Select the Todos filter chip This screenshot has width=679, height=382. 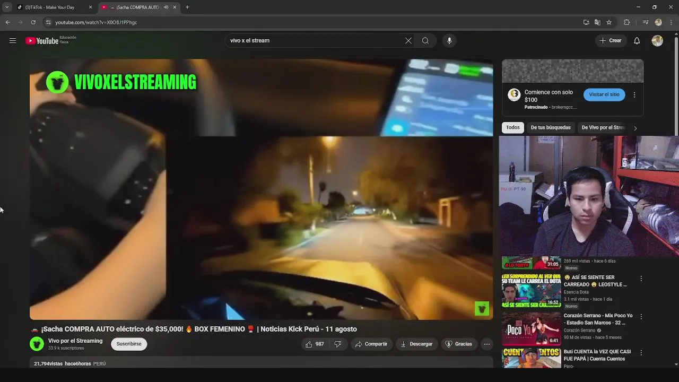pyautogui.click(x=513, y=127)
